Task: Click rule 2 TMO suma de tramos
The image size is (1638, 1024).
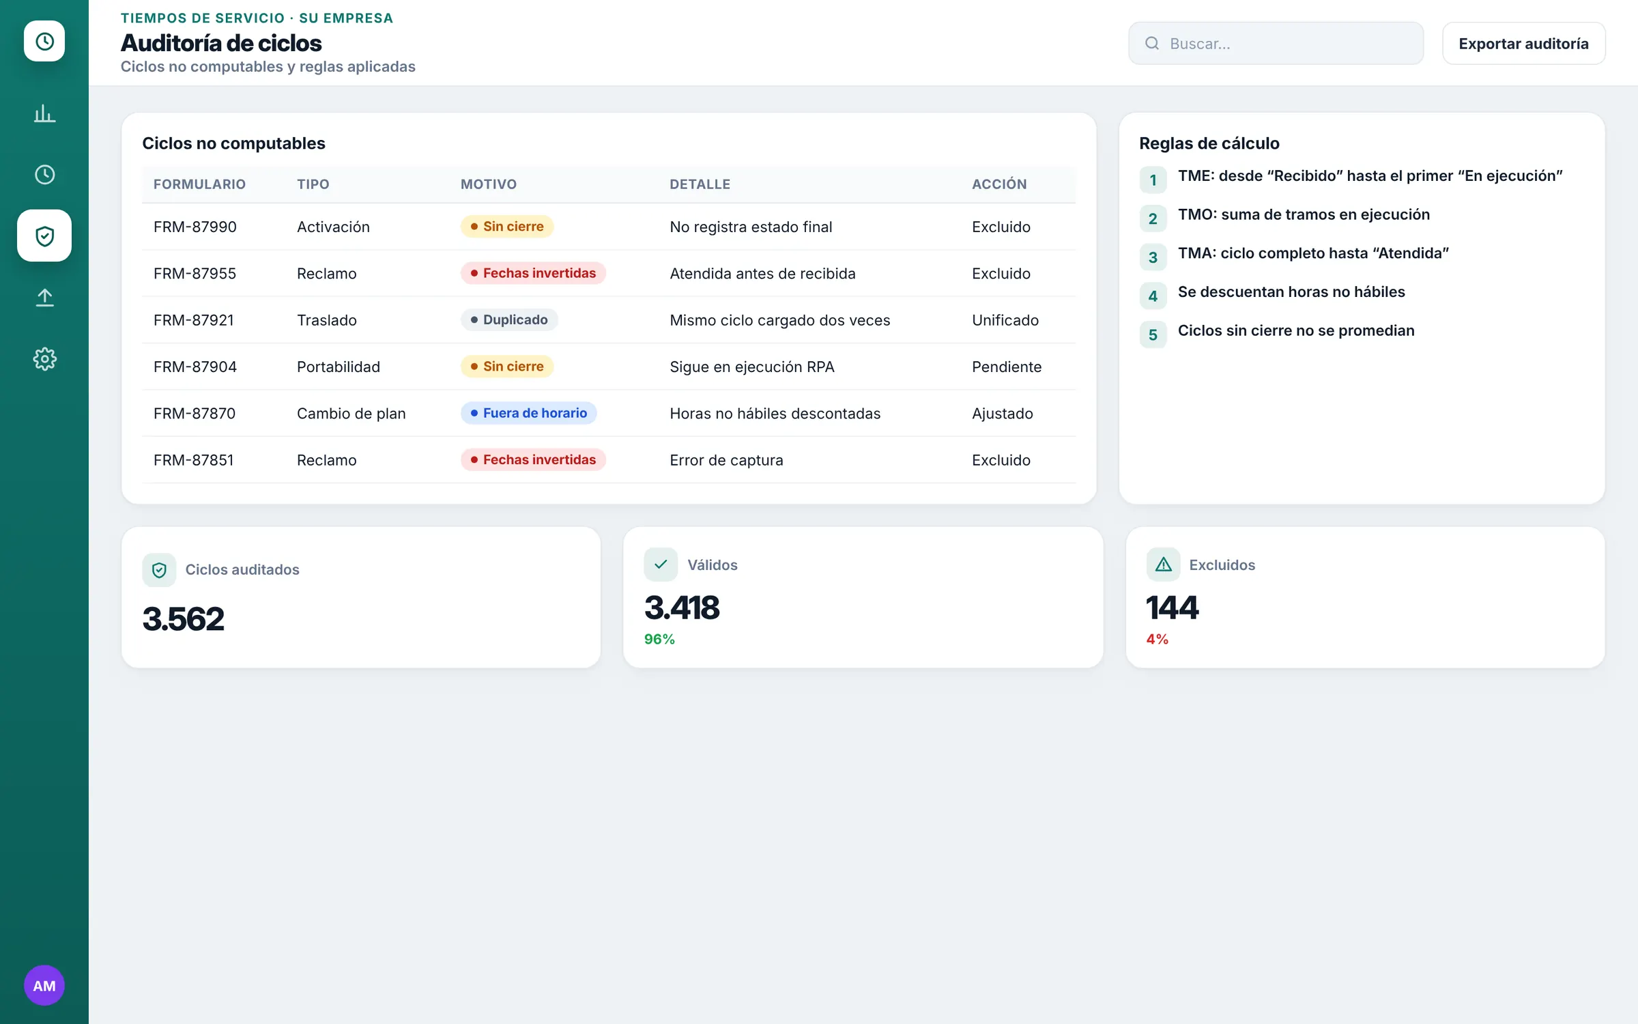Action: [x=1284, y=218]
